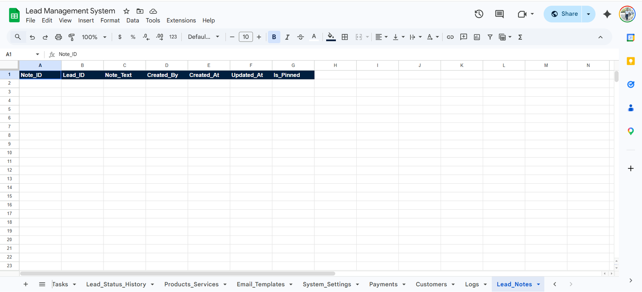
Task: Open the Google Calendar side panel
Action: [x=631, y=38]
